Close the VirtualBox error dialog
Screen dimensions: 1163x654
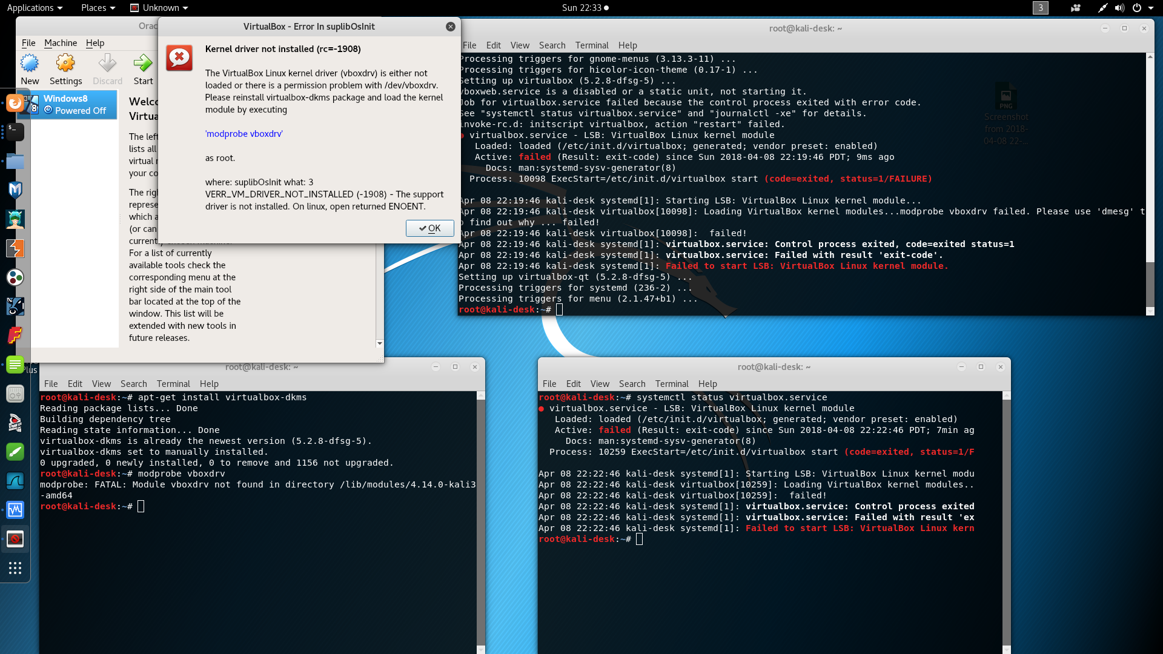(451, 27)
